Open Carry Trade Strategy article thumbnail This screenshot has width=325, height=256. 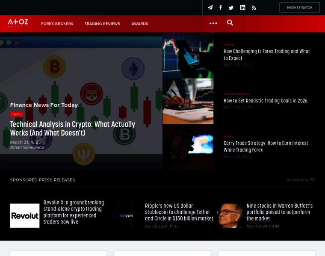[x=188, y=147]
